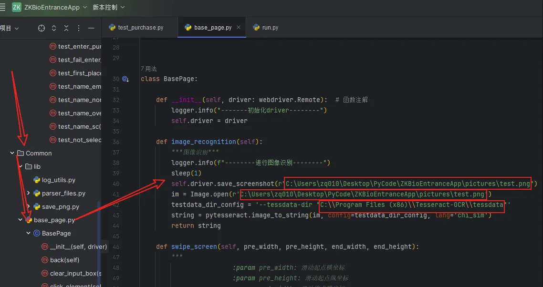The image size is (543, 287).
Task: Collapse the BasePage class node
Action: pyautogui.click(x=29, y=233)
